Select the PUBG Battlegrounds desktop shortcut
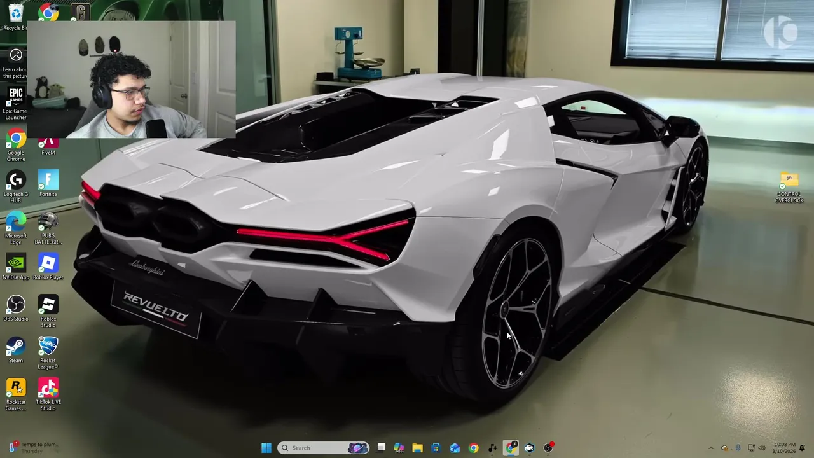 pyautogui.click(x=48, y=229)
